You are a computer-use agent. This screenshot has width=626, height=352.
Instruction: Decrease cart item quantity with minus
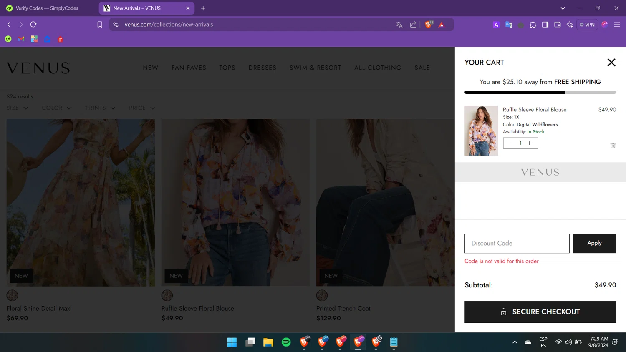pyautogui.click(x=511, y=143)
